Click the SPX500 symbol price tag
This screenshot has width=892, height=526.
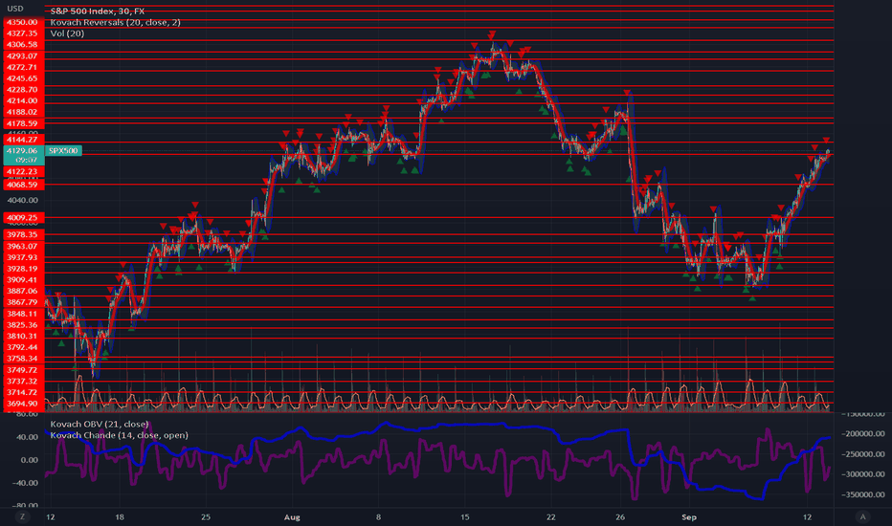(x=63, y=151)
